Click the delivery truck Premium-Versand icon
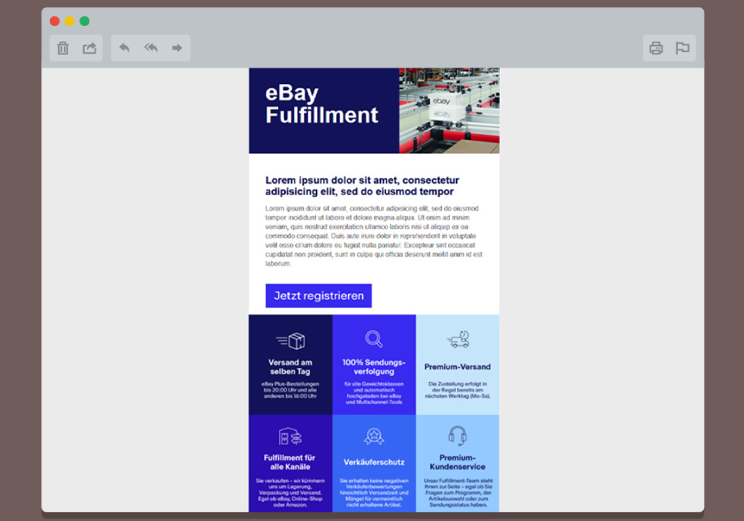 pyautogui.click(x=458, y=340)
